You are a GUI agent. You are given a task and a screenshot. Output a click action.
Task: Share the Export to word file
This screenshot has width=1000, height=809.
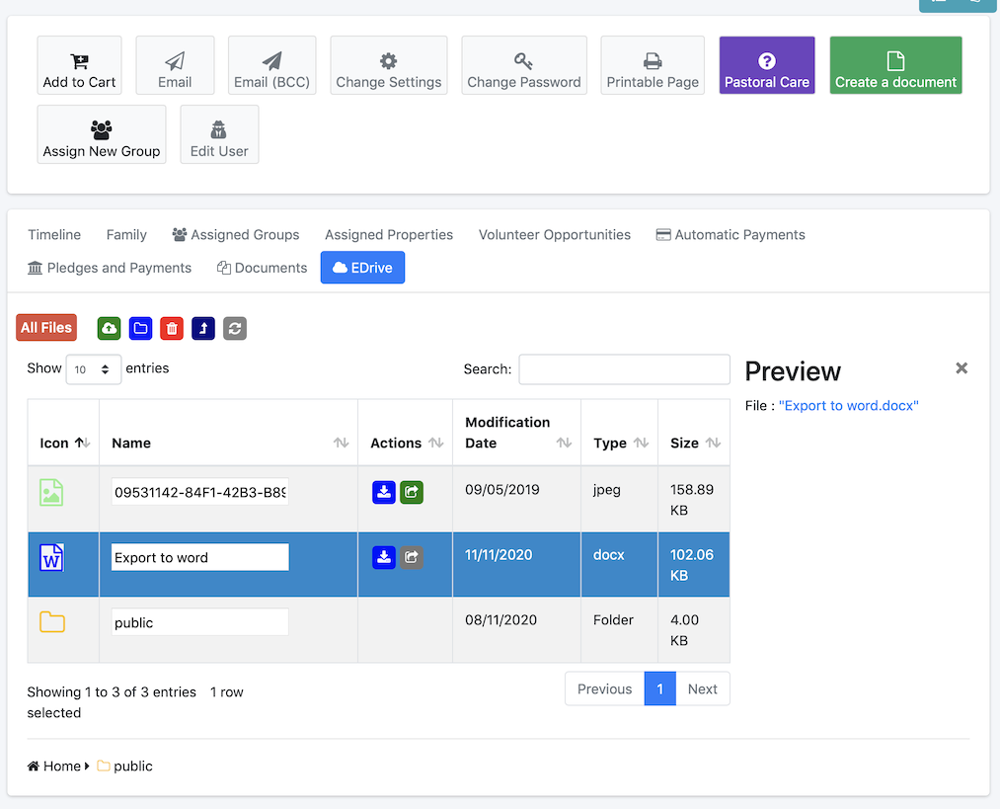pos(412,557)
